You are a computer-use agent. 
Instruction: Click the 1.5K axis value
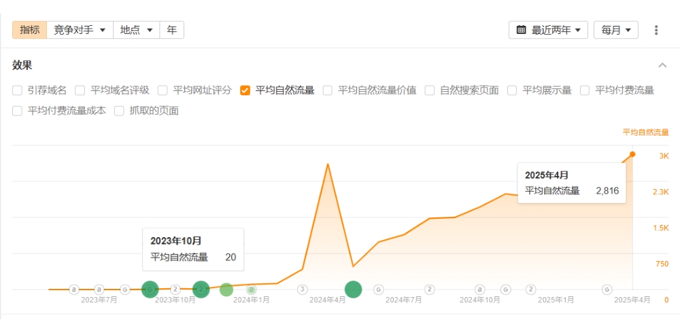(x=661, y=228)
